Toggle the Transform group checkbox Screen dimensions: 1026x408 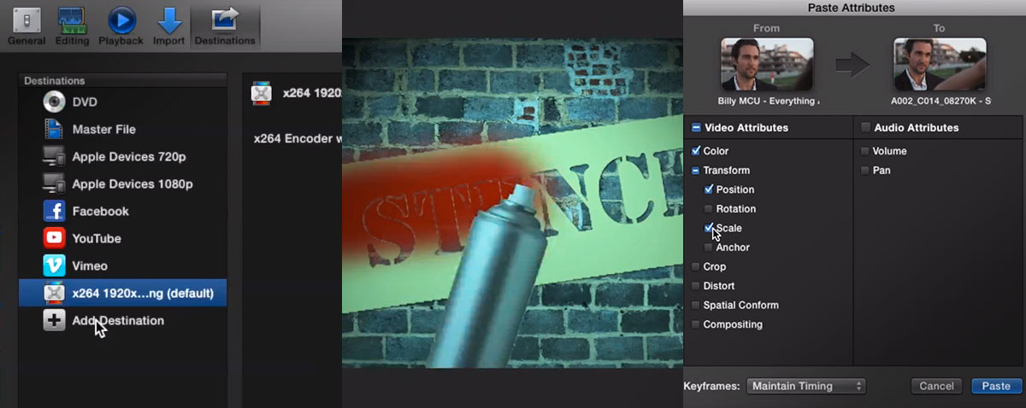click(x=695, y=171)
